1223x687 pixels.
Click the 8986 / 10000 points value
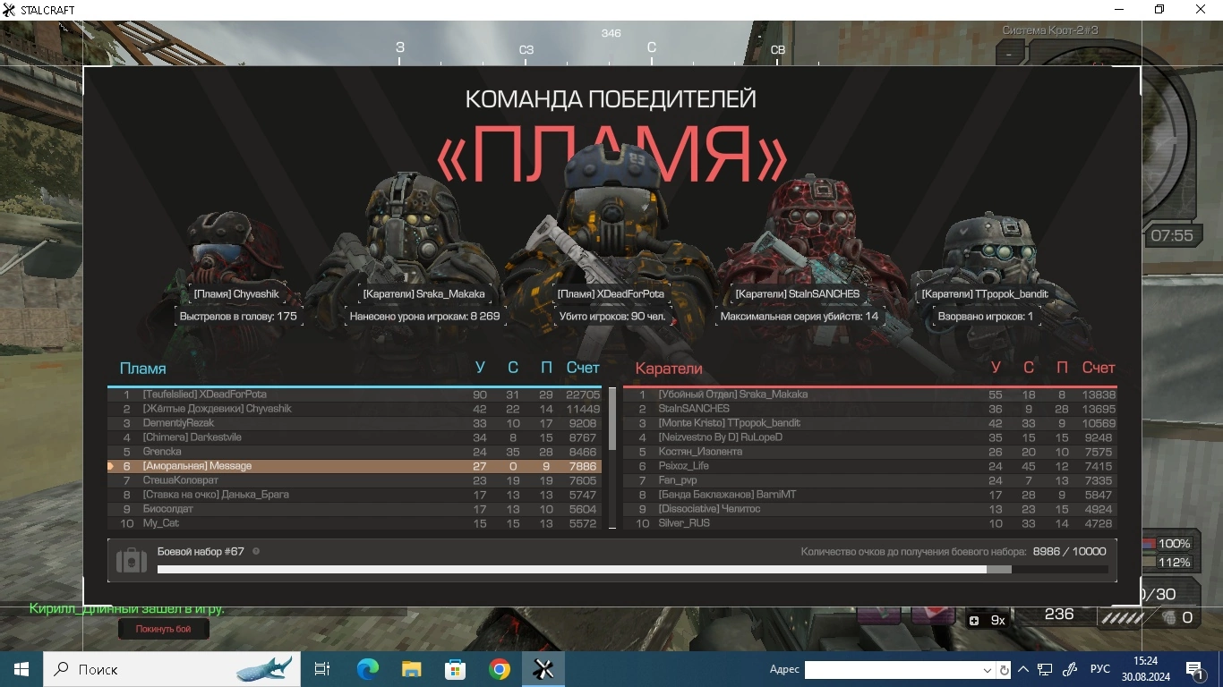point(1069,552)
